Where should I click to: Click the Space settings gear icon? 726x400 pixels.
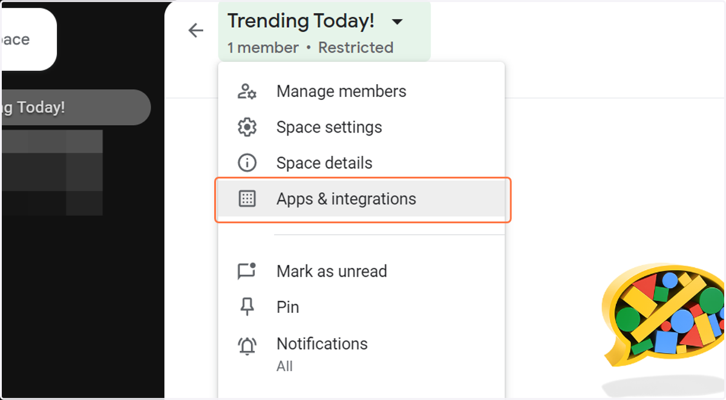tap(247, 127)
